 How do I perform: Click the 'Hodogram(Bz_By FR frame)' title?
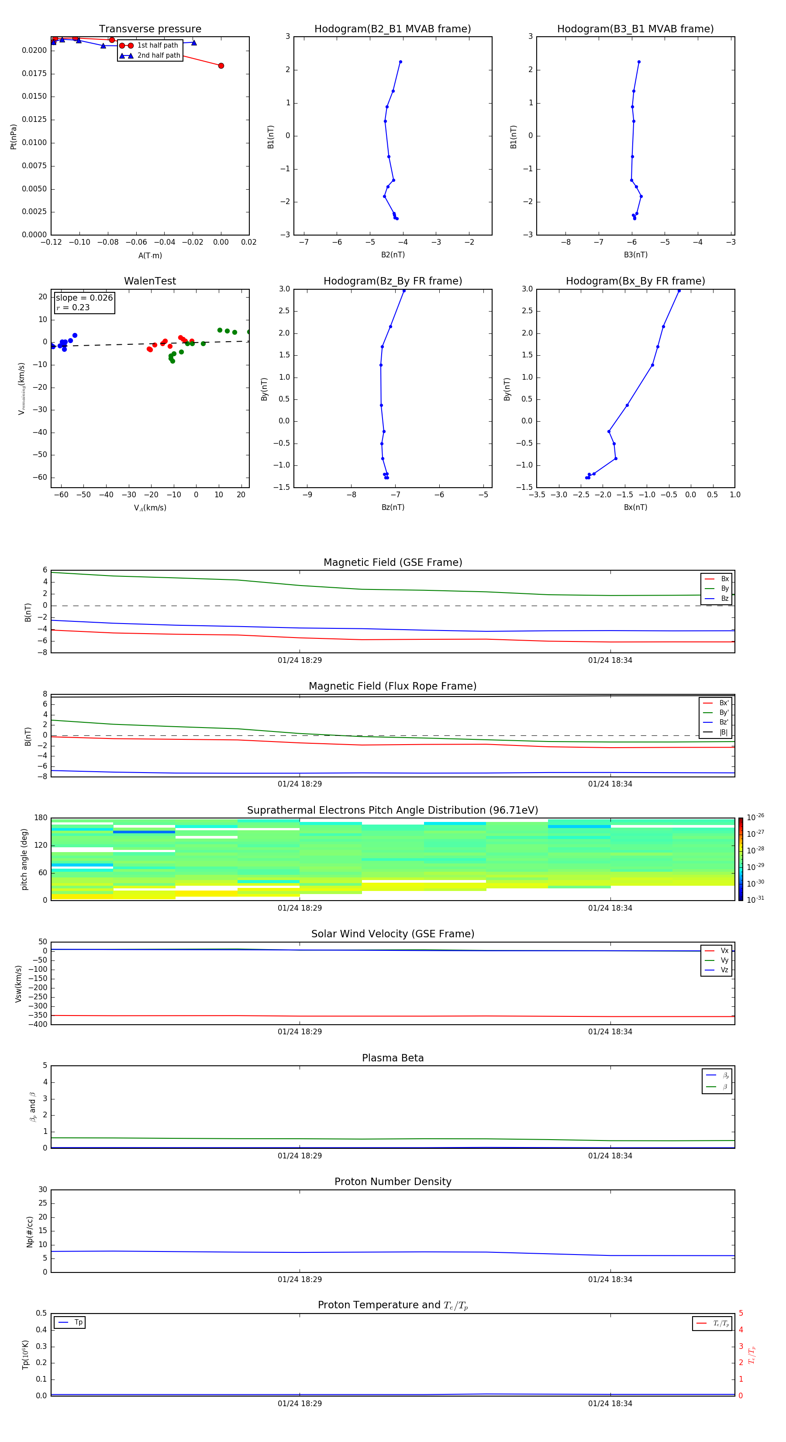point(393,281)
